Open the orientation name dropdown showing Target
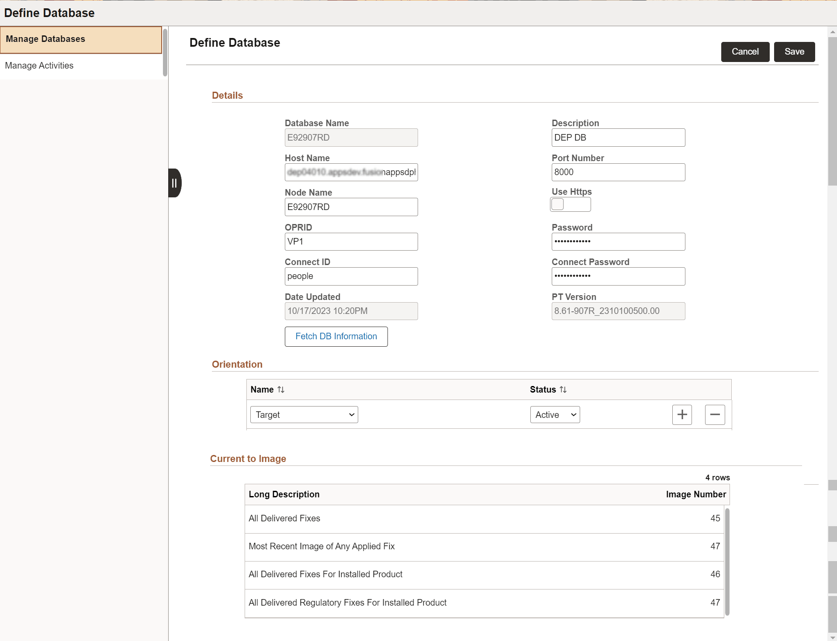The image size is (837, 641). pyautogui.click(x=304, y=414)
